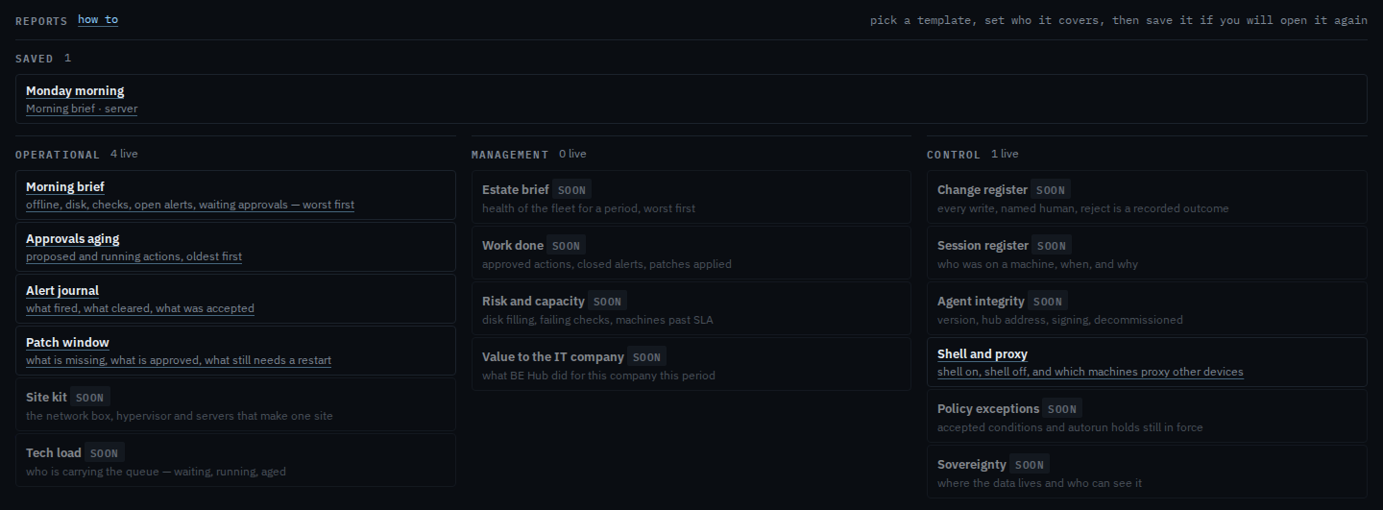Image resolution: width=1383 pixels, height=510 pixels.
Task: Click the MANAGEMENT section heading
Action: 510,155
